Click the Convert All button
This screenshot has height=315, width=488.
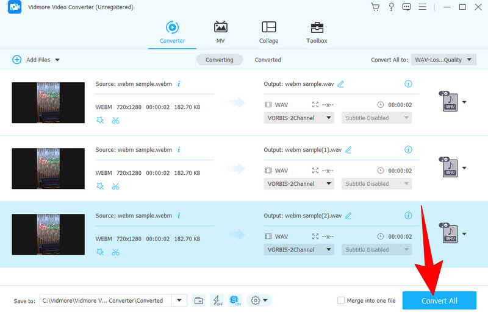click(439, 300)
